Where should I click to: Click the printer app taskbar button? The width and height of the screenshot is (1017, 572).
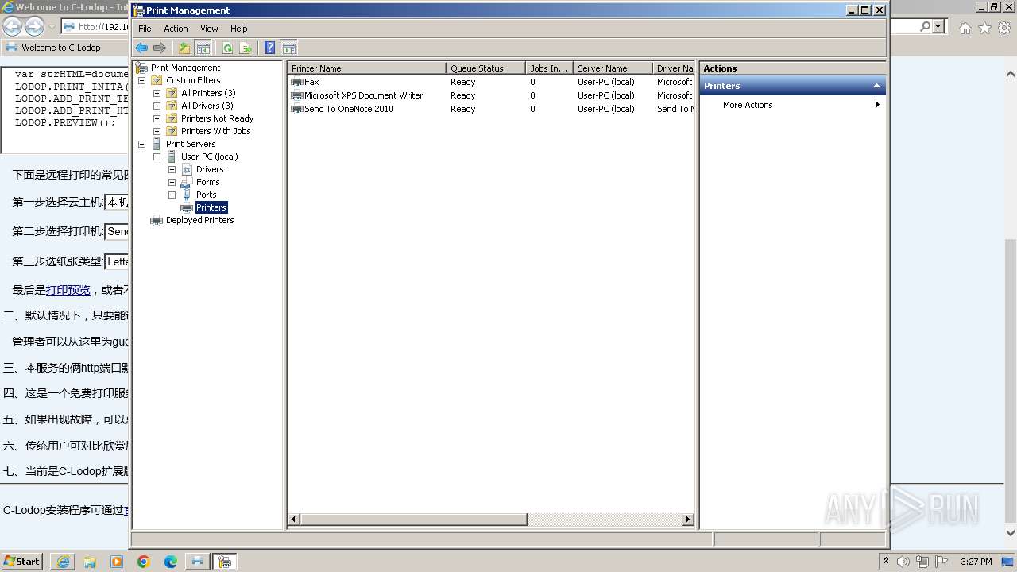(197, 562)
